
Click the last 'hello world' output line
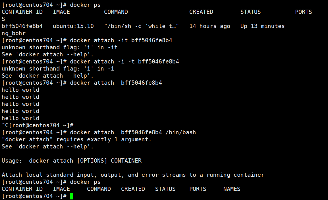[20, 118]
